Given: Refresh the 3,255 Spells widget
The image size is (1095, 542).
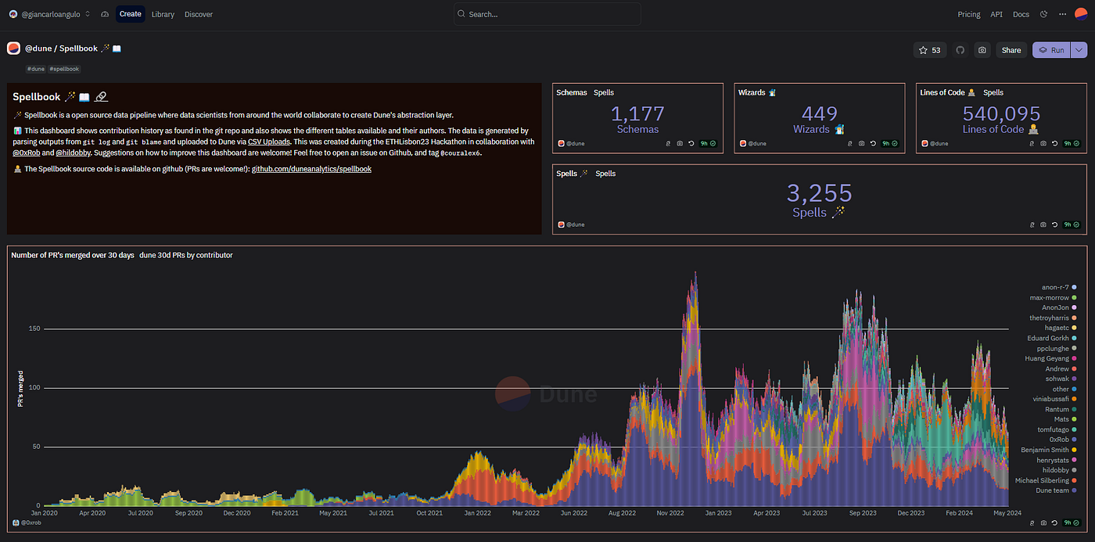Looking at the screenshot, I should point(1055,225).
